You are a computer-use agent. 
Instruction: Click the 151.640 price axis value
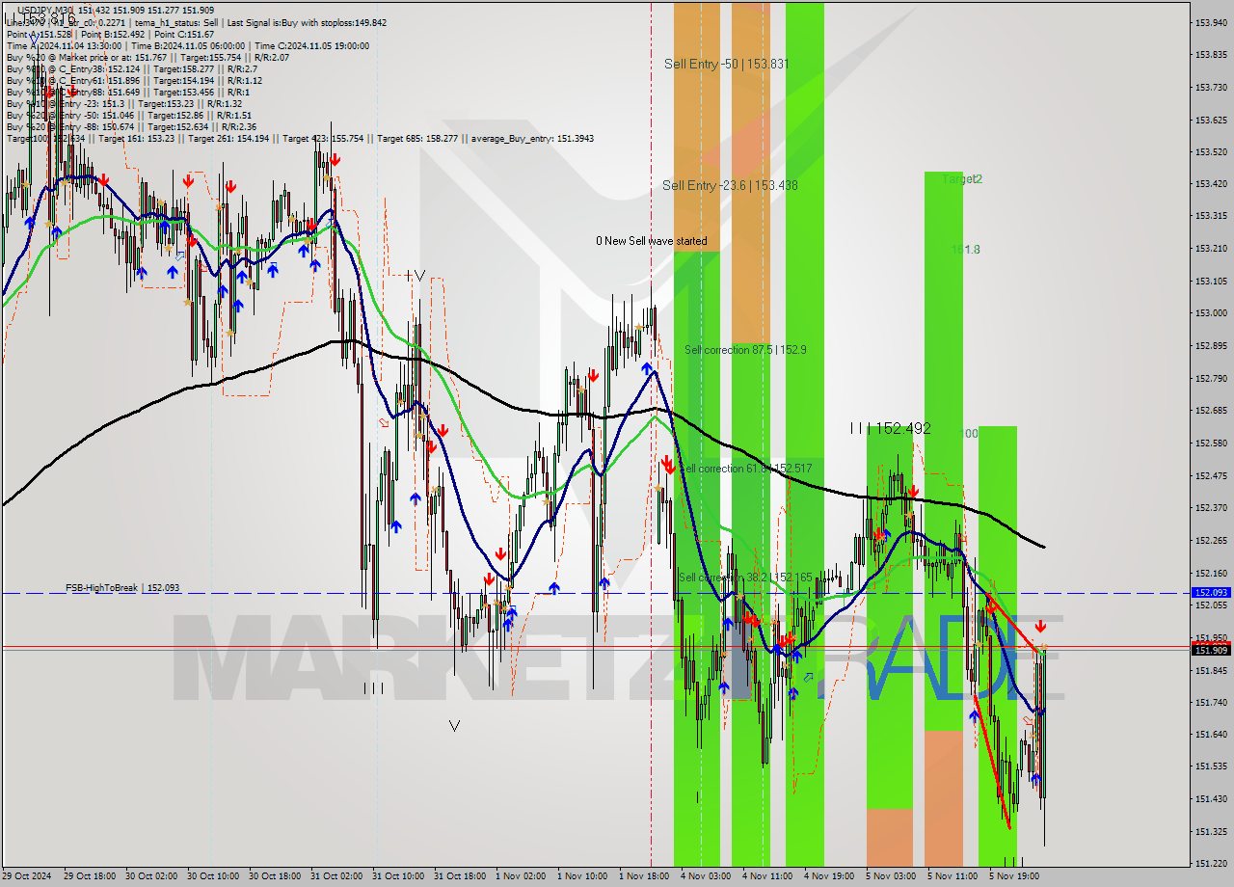[1211, 734]
